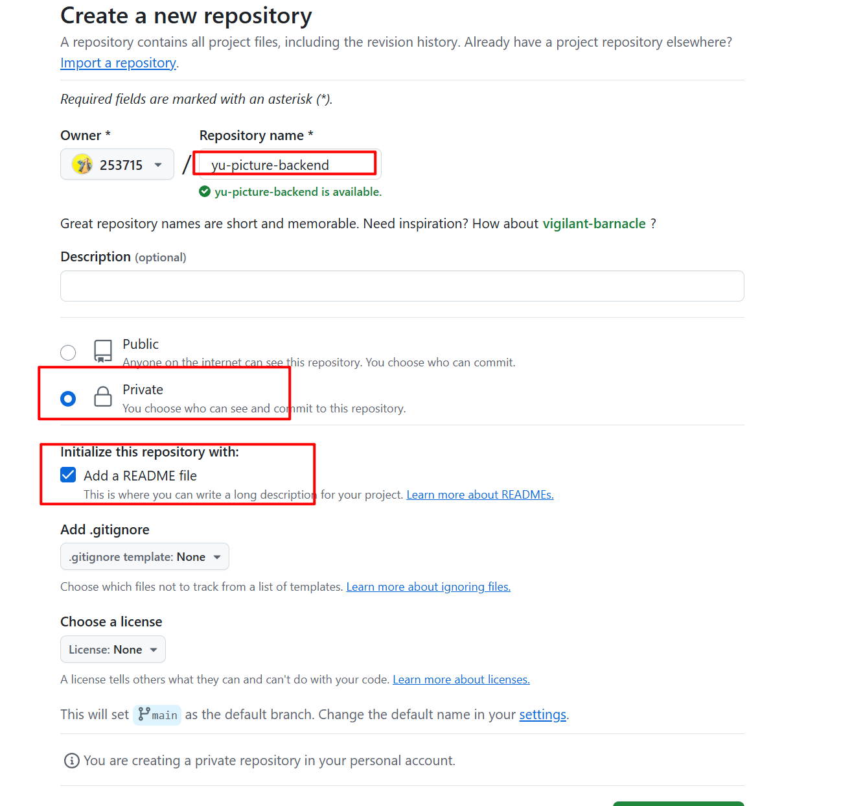Select the Public radio button
852x806 pixels.
click(68, 353)
